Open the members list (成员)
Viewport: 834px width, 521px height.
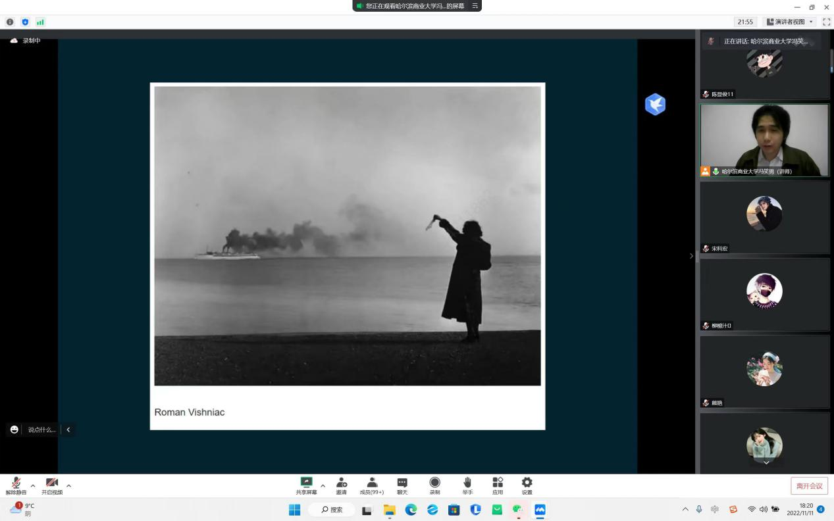372,485
